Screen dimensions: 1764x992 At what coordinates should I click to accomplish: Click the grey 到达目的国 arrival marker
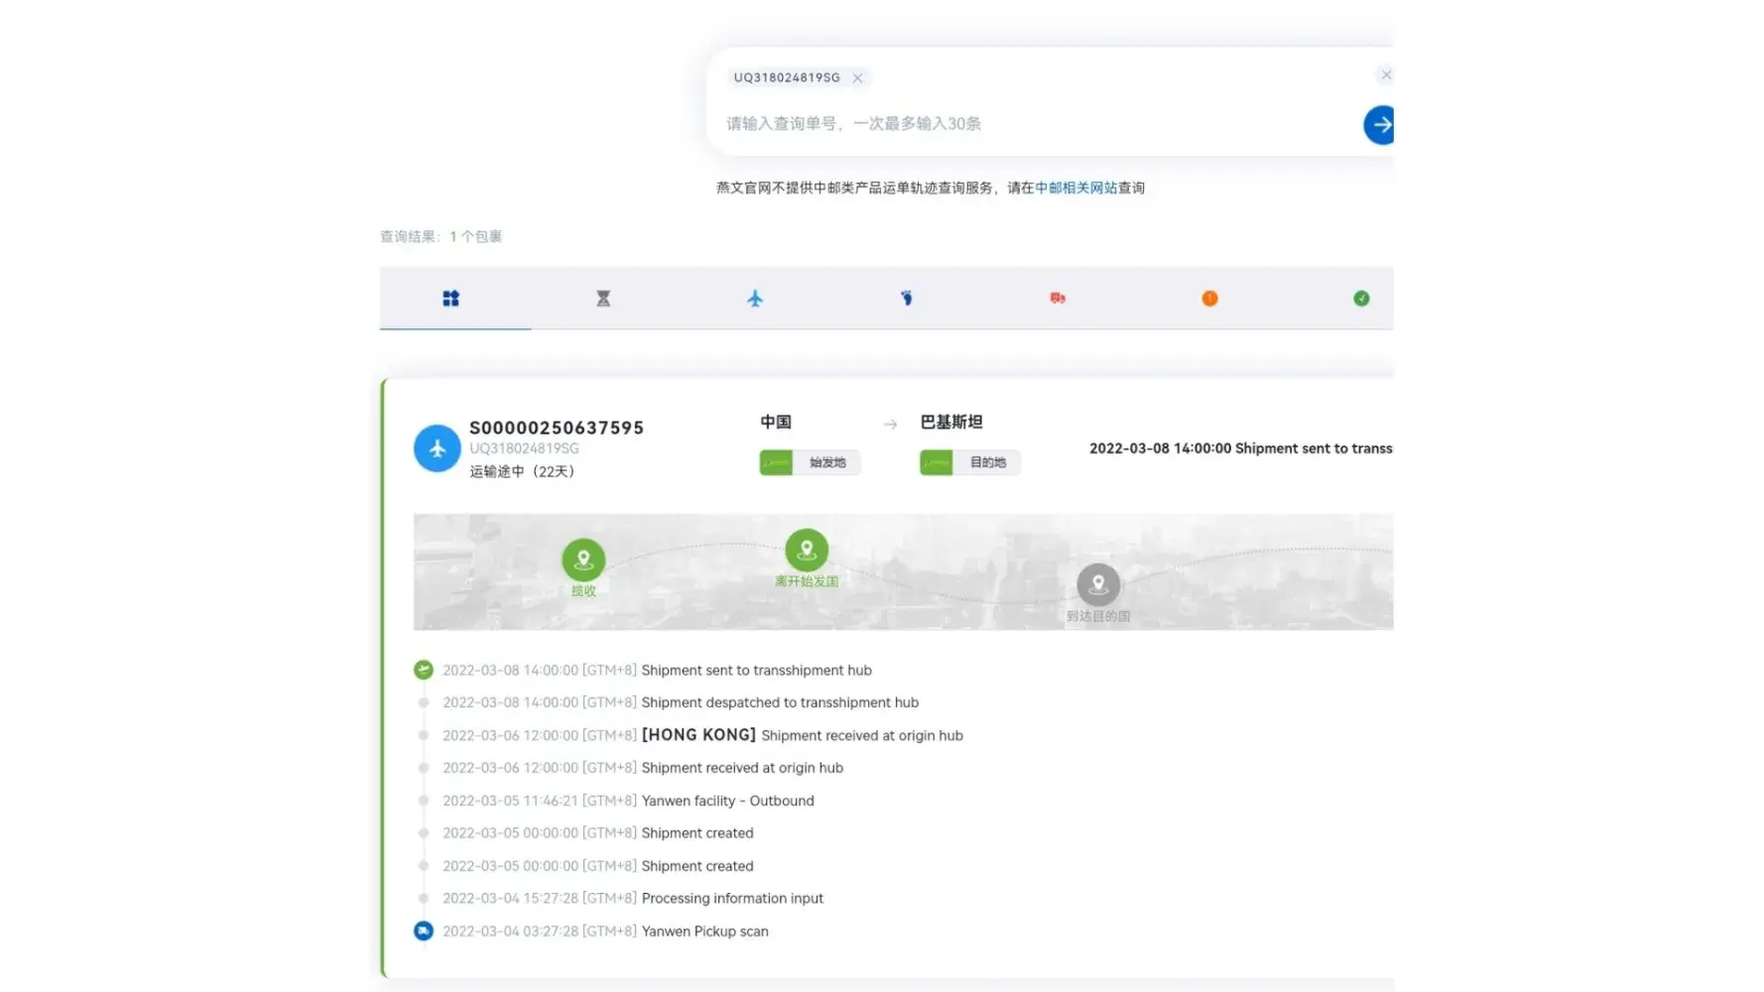click(1098, 585)
